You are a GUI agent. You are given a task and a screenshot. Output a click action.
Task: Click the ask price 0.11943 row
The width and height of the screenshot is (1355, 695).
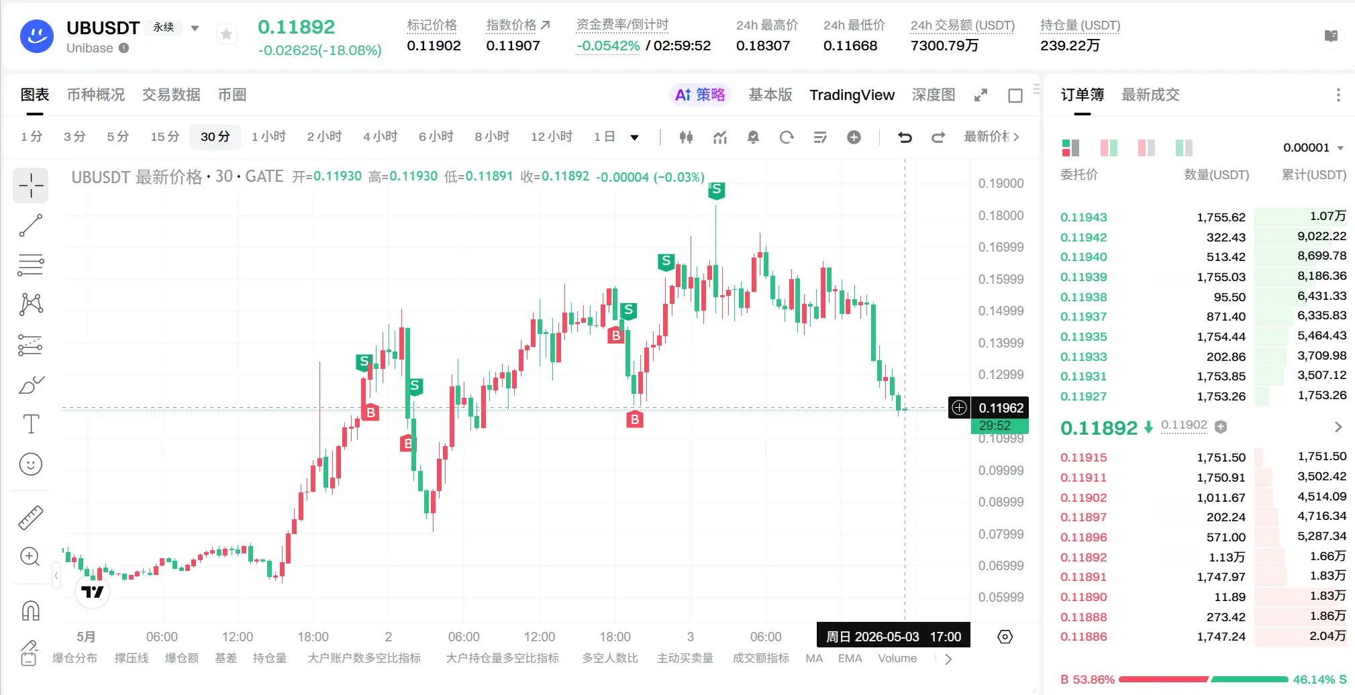1203,217
